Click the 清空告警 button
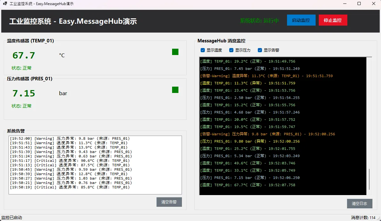The image size is (381, 221). [169, 202]
